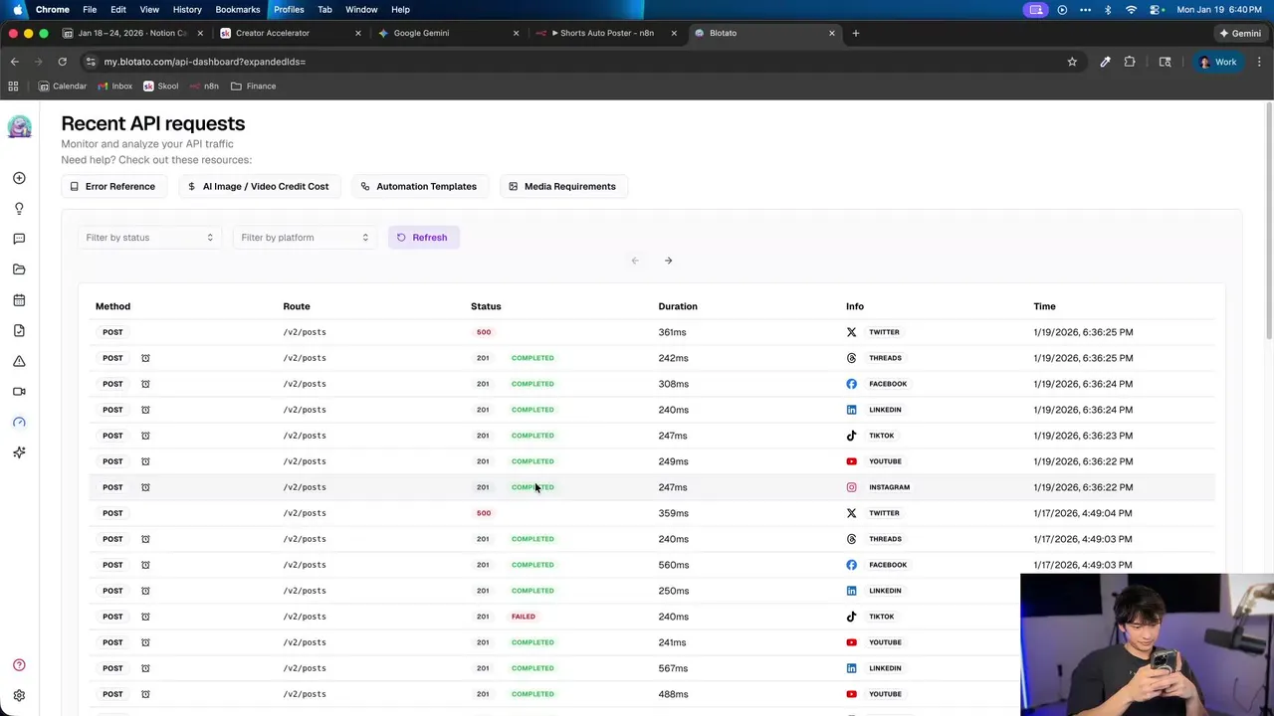Open the Bookmarks menu in the menu bar
The width and height of the screenshot is (1274, 716).
click(238, 9)
